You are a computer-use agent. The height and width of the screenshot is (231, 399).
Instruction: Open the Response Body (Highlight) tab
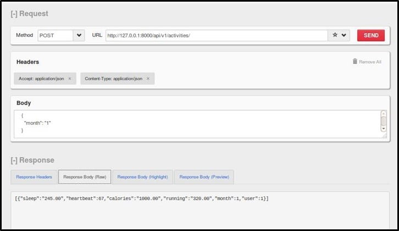(142, 177)
